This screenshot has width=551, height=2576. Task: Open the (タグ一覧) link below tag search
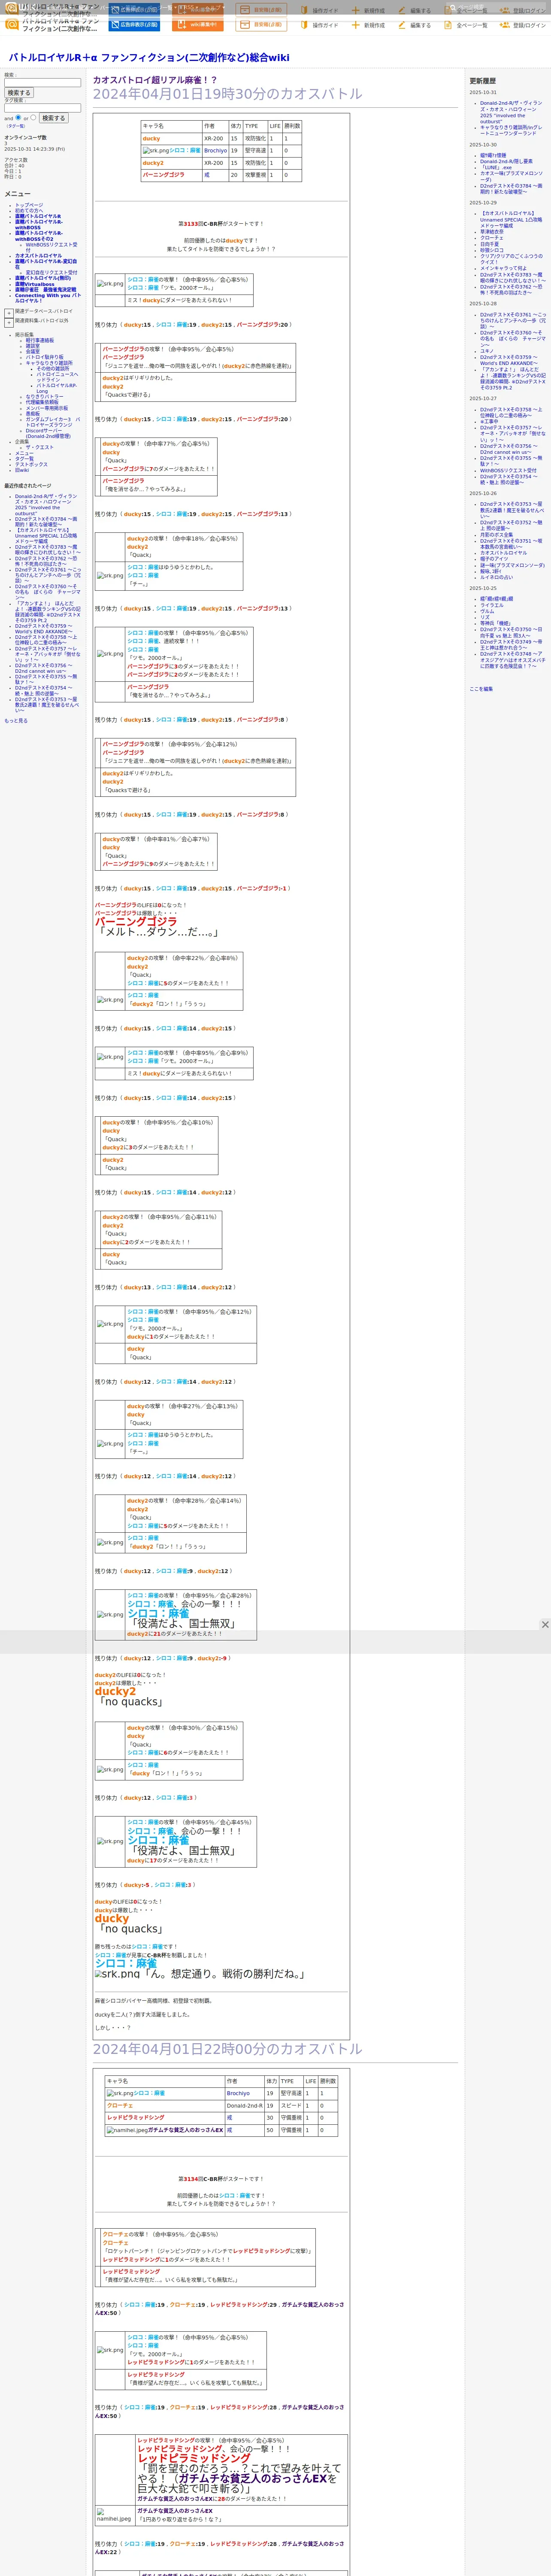(16, 126)
